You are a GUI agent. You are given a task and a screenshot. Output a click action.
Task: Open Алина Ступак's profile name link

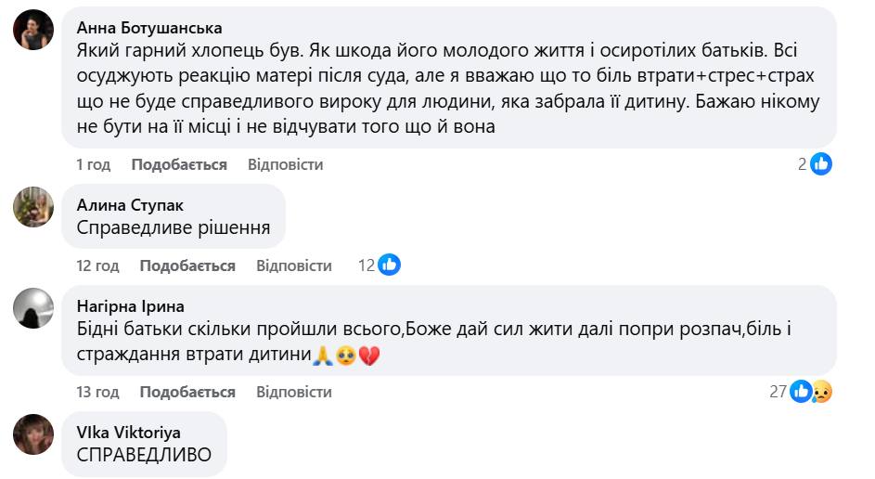128,205
